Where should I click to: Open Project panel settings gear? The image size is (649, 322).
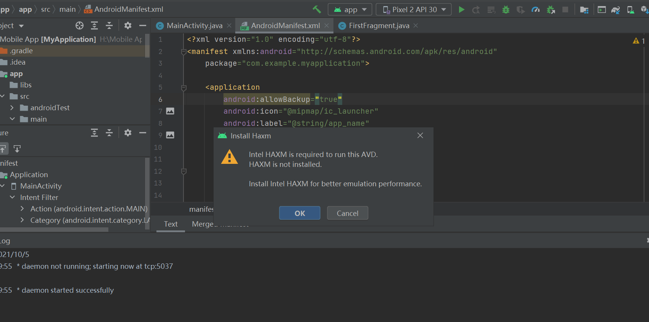[128, 25]
